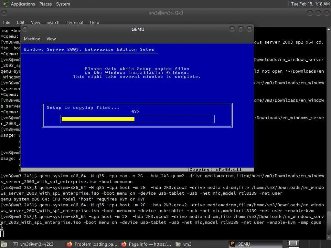Click the terminal window menu icon
Image resolution: width=331 pixels, height=248 pixels.
pyautogui.click(x=4, y=13)
